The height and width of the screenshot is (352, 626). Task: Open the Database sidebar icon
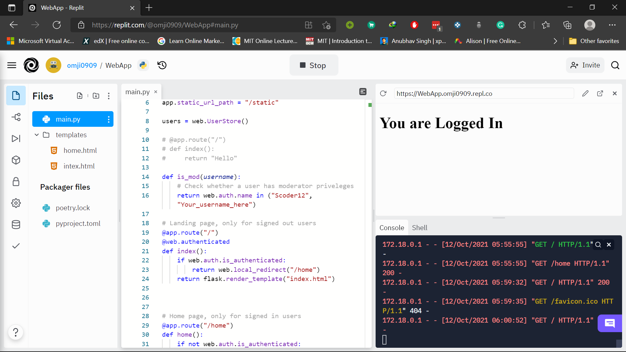pos(16,225)
